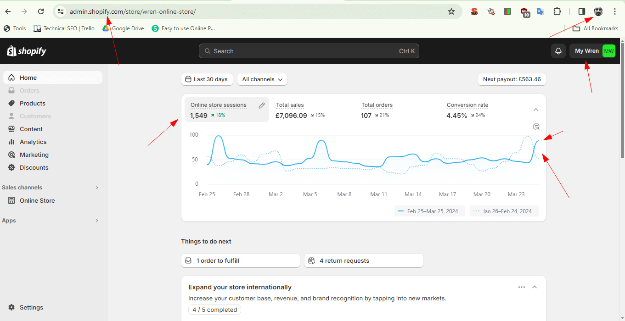Toggle Feb 25–Mar 25, 2024 legend series
The height and width of the screenshot is (321, 625).
429,211
